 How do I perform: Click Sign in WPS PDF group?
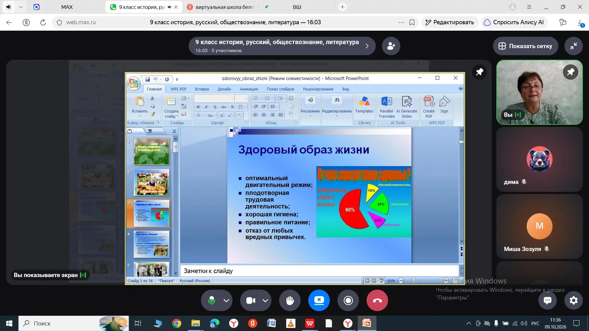(444, 105)
